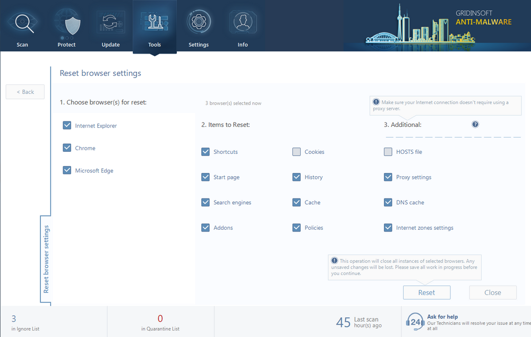
Task: Disable the DNS cache checkbox
Action: coord(388,202)
